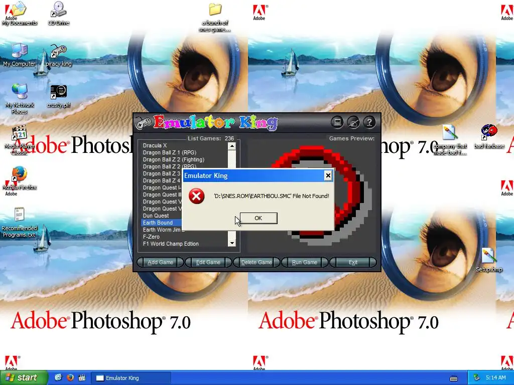
Task: Open My Network Places icon
Action: 20,98
